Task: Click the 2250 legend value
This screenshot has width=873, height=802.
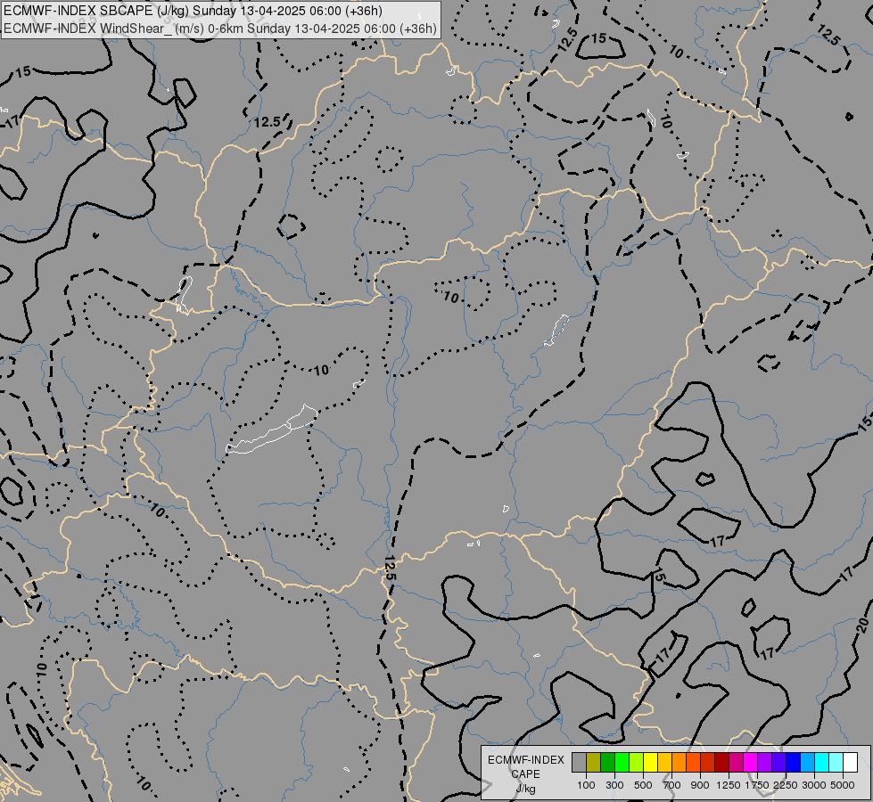Action: (x=786, y=785)
